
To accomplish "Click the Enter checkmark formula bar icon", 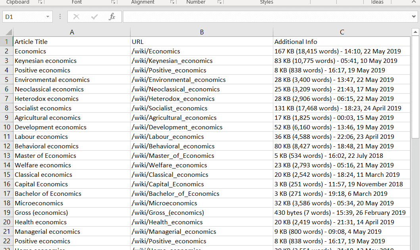I will point(94,17).
